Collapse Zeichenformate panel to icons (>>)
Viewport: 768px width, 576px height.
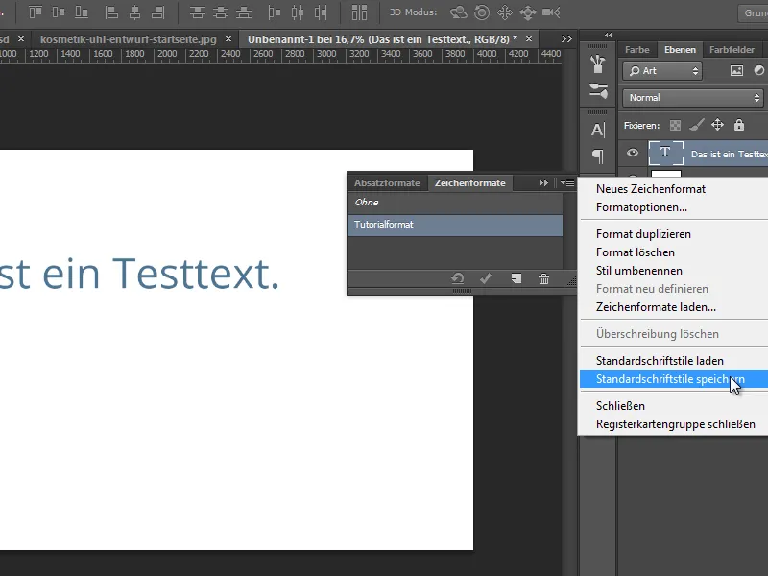click(x=543, y=182)
